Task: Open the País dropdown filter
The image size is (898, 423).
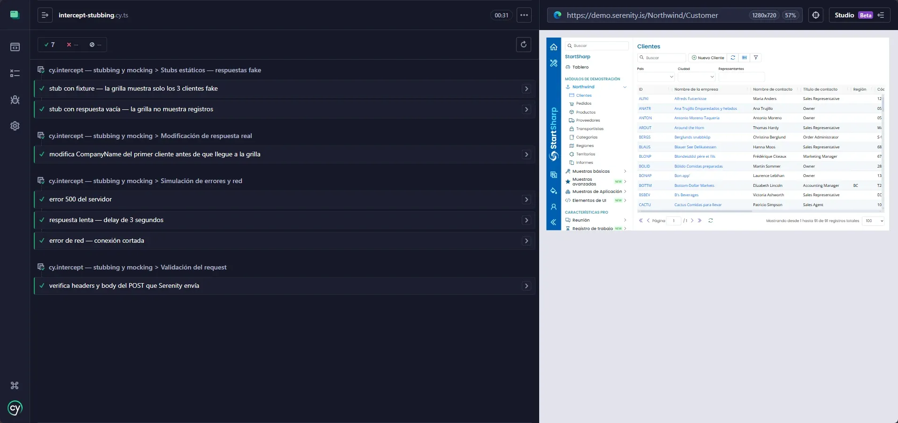Action: (656, 77)
